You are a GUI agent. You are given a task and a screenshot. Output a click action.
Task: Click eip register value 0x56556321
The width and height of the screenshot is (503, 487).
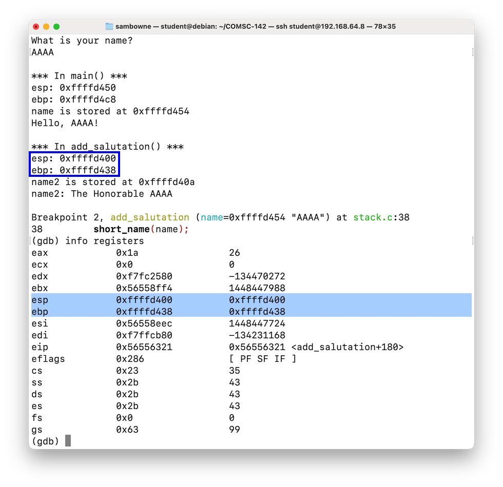pos(144,348)
